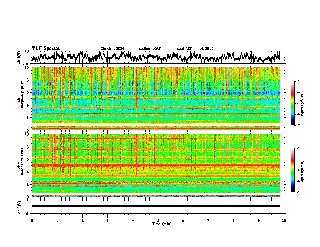320x247 pixels.
Task: Select time axis tick label "1"
Action: (x=57, y=220)
